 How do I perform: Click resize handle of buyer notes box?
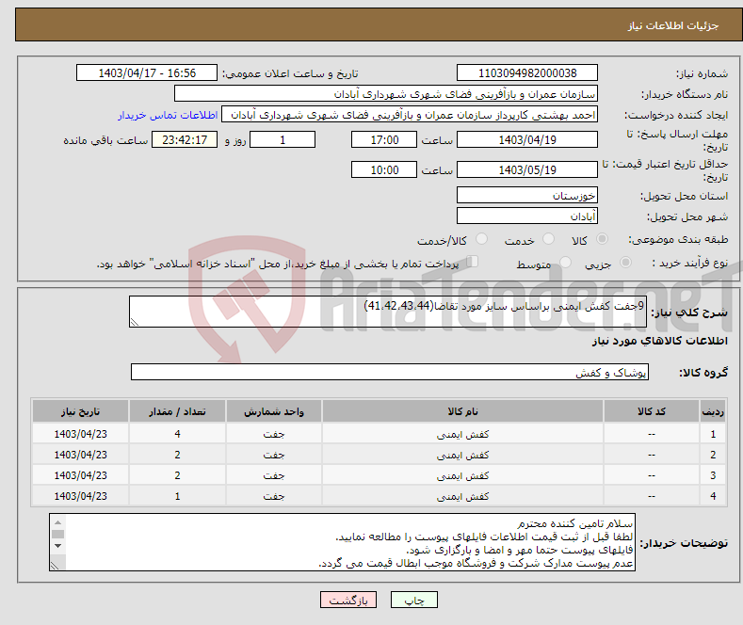pyautogui.click(x=55, y=566)
